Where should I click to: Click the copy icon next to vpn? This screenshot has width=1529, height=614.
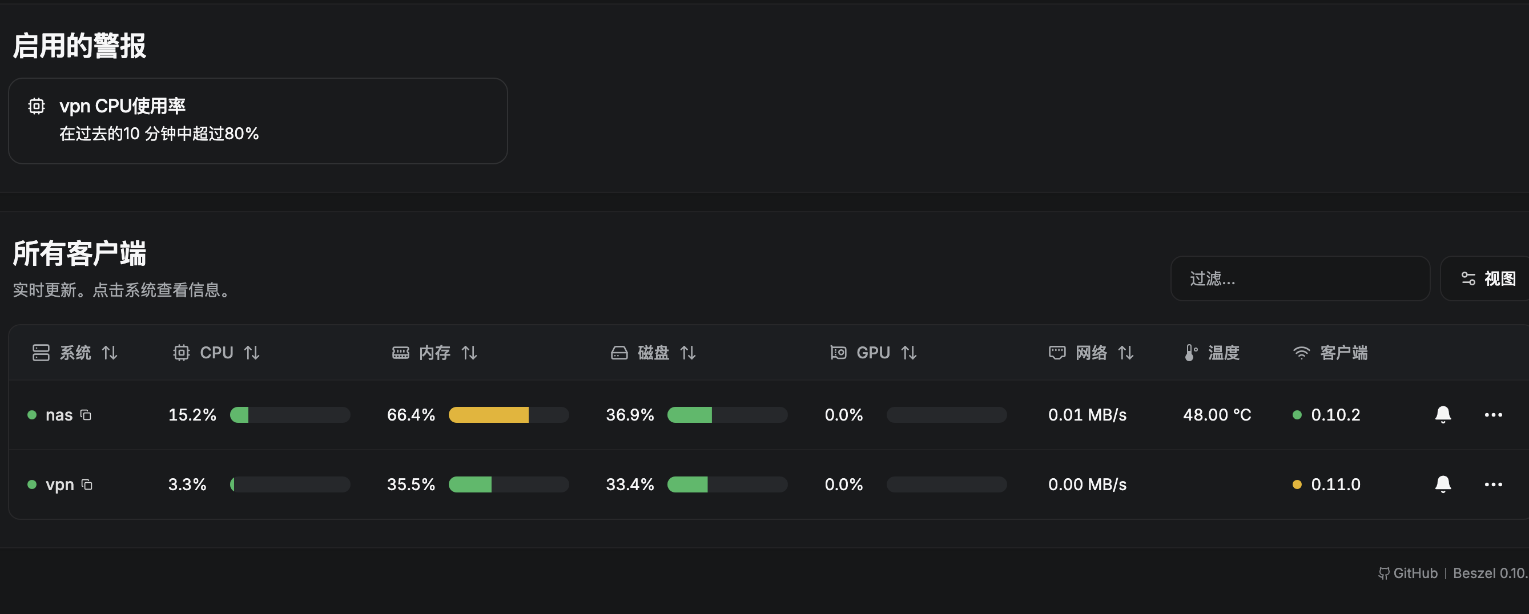click(87, 484)
